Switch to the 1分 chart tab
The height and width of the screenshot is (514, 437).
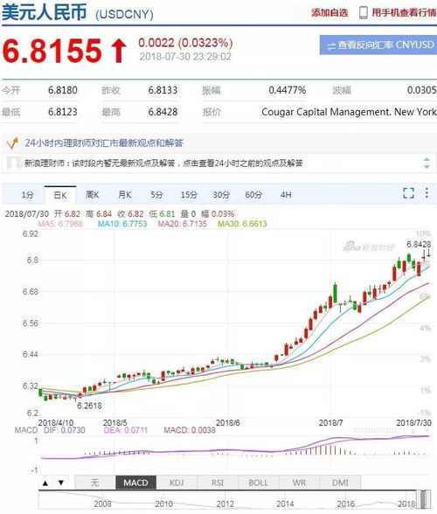click(x=28, y=195)
